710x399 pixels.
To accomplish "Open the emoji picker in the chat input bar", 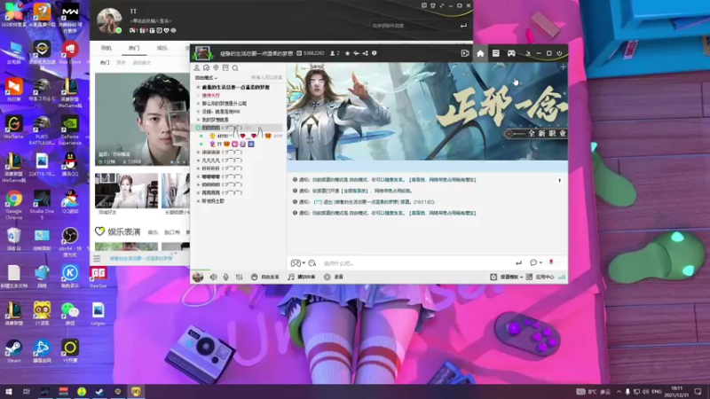I will 296,262.
